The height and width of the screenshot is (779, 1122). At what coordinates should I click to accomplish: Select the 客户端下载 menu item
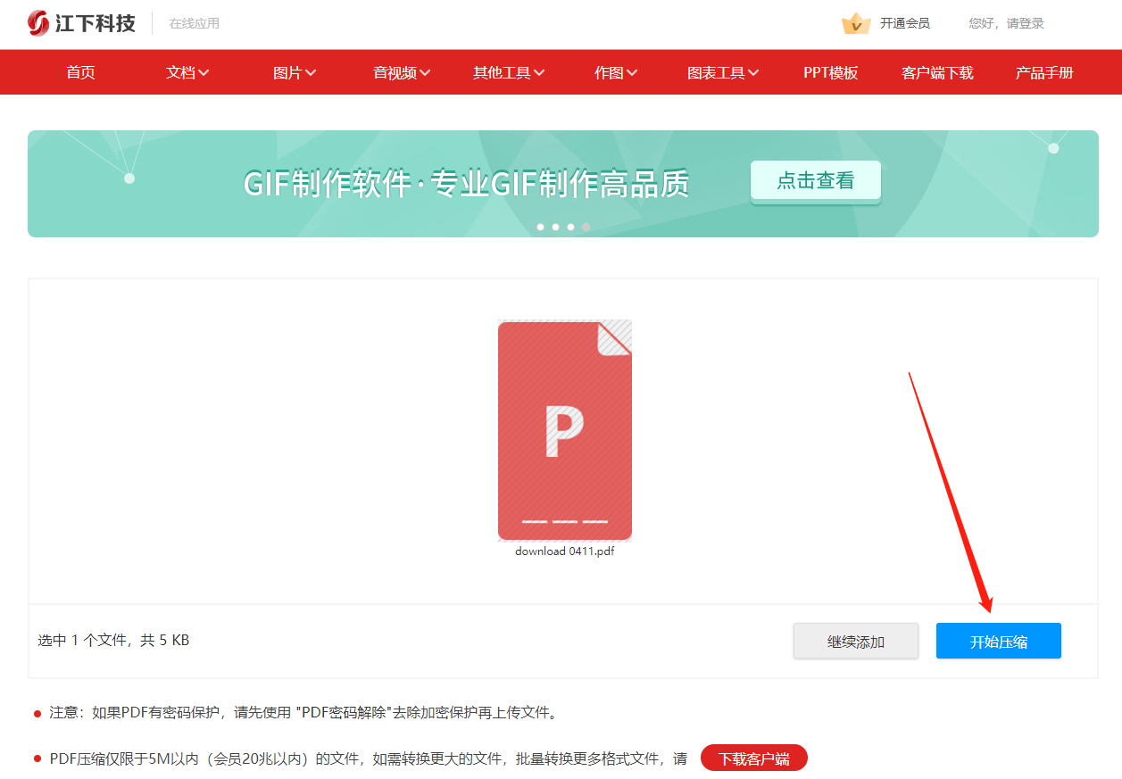tap(937, 72)
